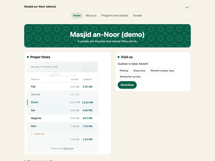The height and width of the screenshot is (161, 215).
Task: Open Programs and classes menu item
Action: [115, 16]
